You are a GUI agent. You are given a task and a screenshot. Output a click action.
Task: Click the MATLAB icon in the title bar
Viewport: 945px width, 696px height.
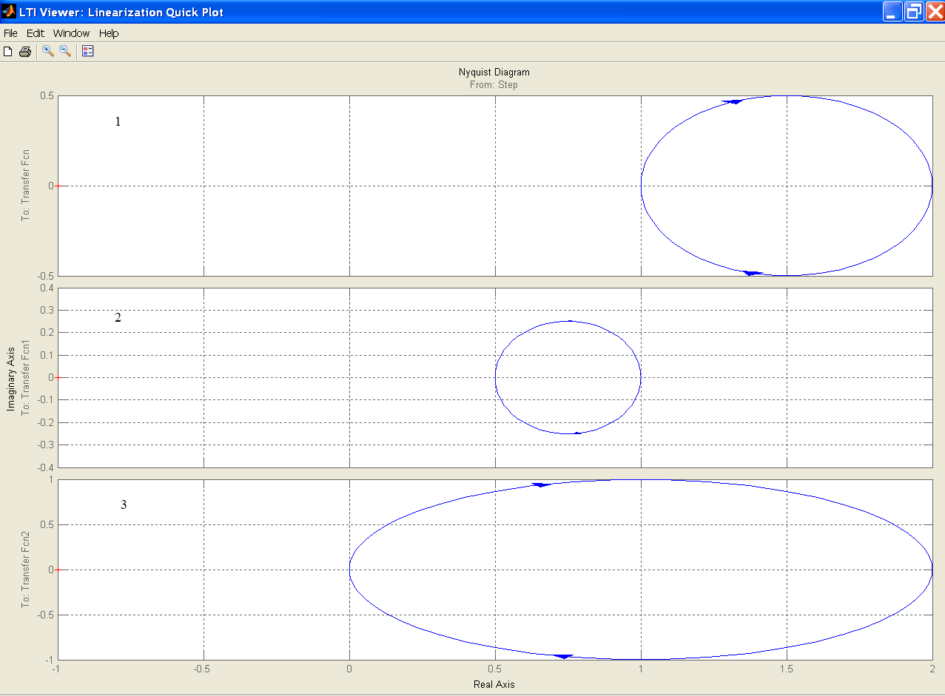coord(9,12)
